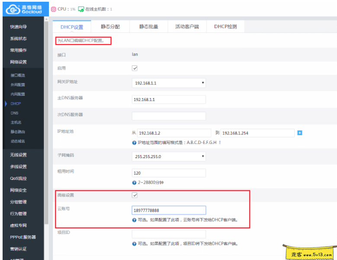The width and height of the screenshot is (337, 260).
Task: Click help icon below 云账号 field
Action: (134, 220)
